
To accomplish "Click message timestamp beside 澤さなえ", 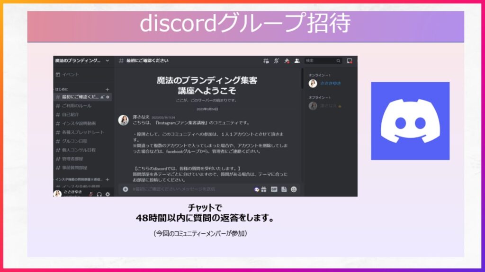I will [163, 118].
